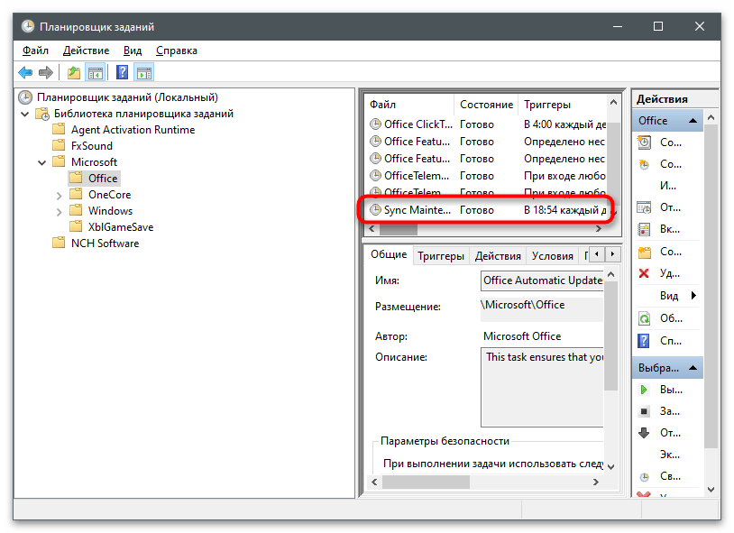Click the Действия pane vertical scrollbar down arrow
Viewport: 734px width, 533px height.
(711, 490)
